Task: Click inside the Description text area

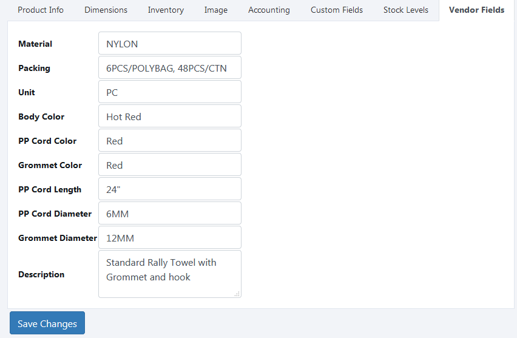Action: 170,274
